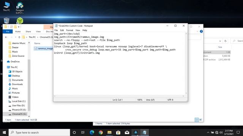This screenshot has width=243, height=136.
Task: Go up one folder level in Explorer
Action: (x=19, y=37)
